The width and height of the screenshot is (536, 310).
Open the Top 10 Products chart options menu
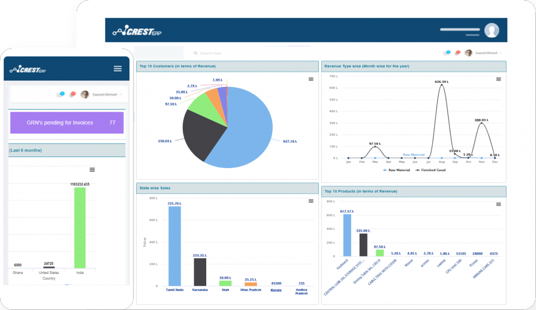499,204
